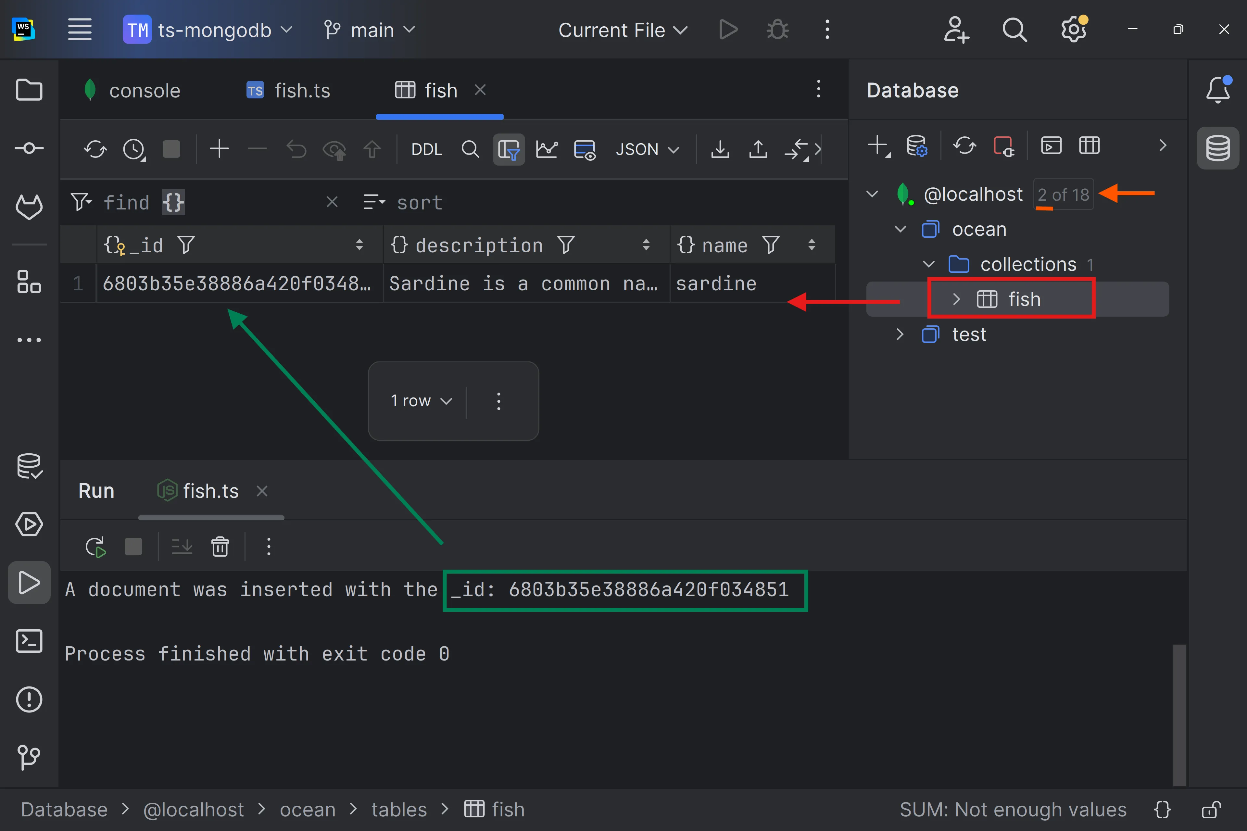Add a new row with plus icon
This screenshot has height=831, width=1247.
click(x=219, y=149)
